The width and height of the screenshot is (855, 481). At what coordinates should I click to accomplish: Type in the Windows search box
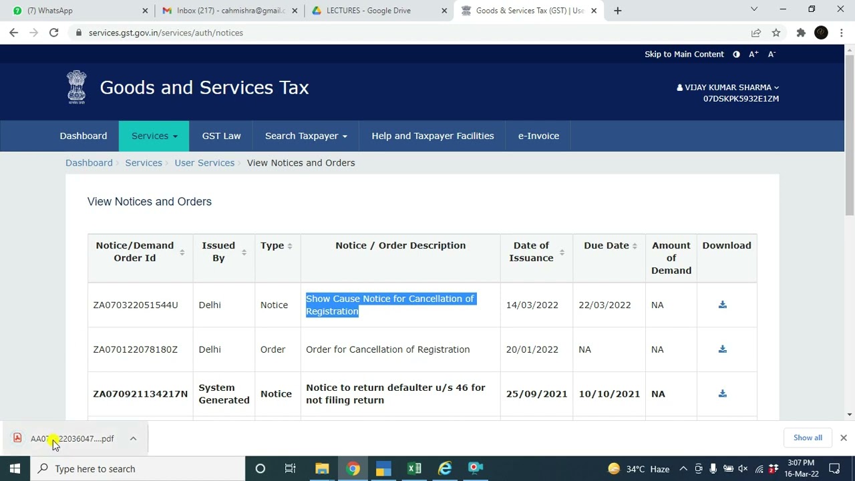click(137, 469)
